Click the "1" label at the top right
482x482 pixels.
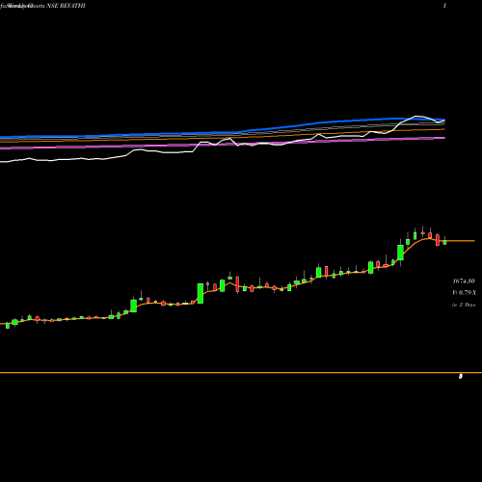(444, 6)
